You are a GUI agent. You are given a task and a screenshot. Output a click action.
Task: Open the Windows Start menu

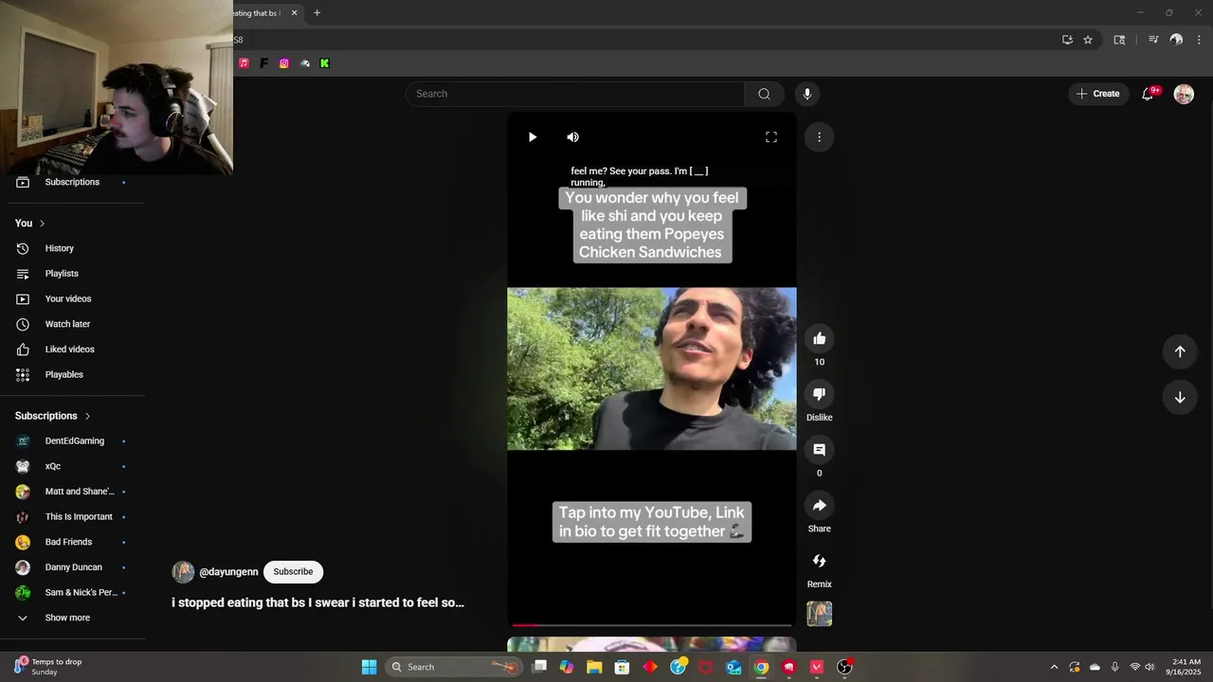[x=369, y=667]
